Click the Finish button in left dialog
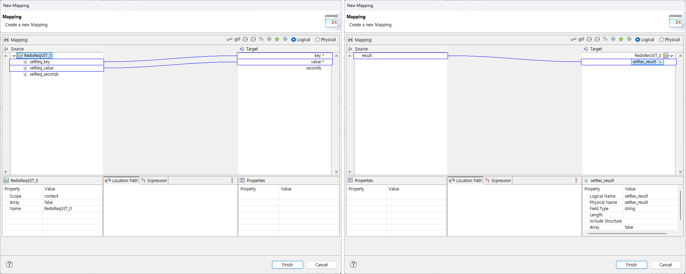686x274 pixels. 287,265
